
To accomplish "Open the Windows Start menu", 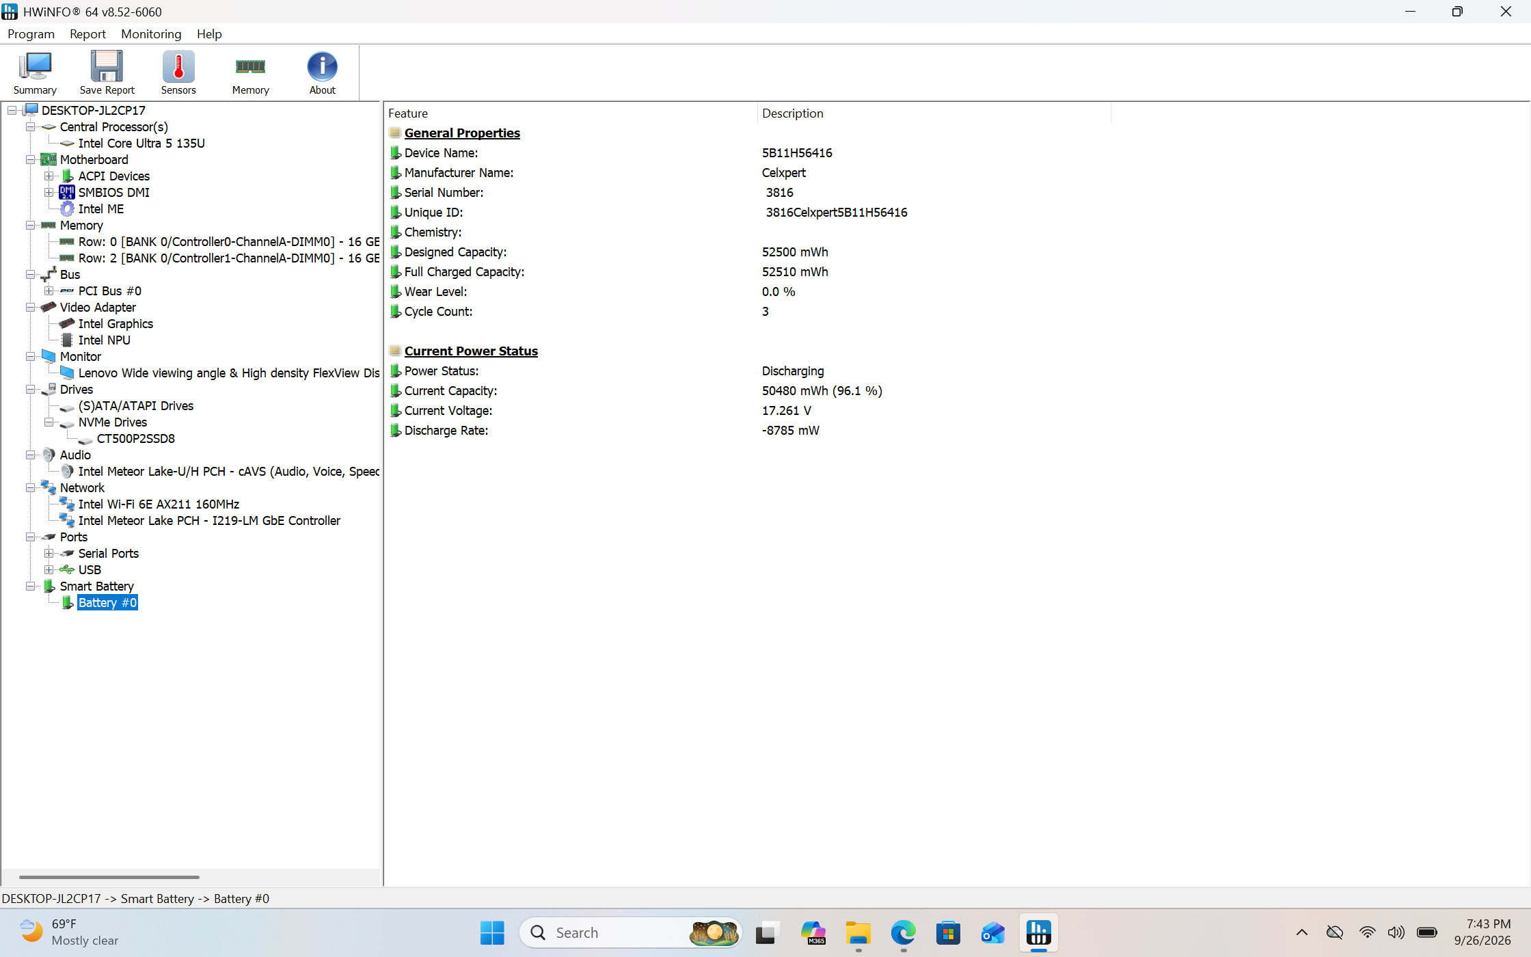I will 492,932.
